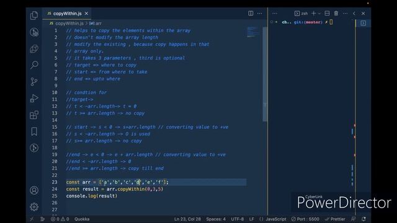The width and height of the screenshot is (397, 223).
Task: Click the editor vertical scrollbar thumb
Action: click(265, 74)
